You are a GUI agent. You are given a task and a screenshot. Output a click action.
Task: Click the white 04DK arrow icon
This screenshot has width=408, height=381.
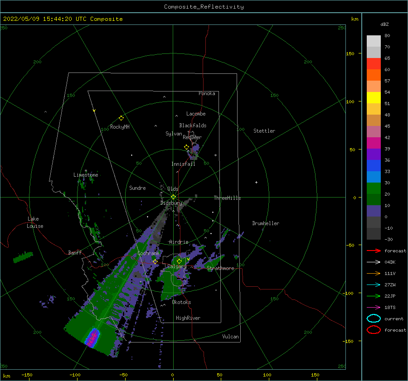374,262
